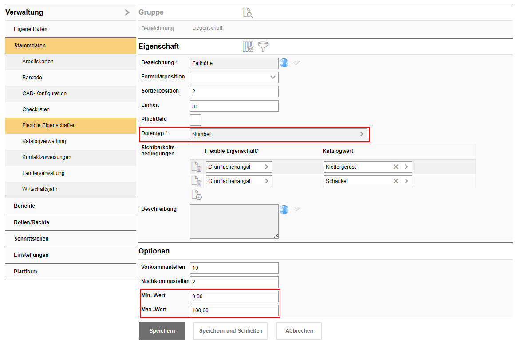Click Speichern und Schließen
This screenshot has height=342, width=517.
click(230, 331)
